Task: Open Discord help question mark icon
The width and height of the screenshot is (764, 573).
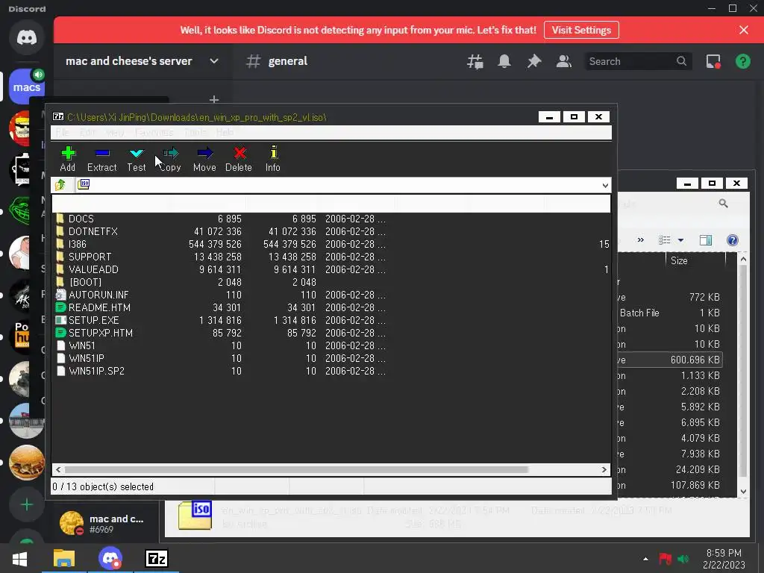Action: [x=742, y=61]
